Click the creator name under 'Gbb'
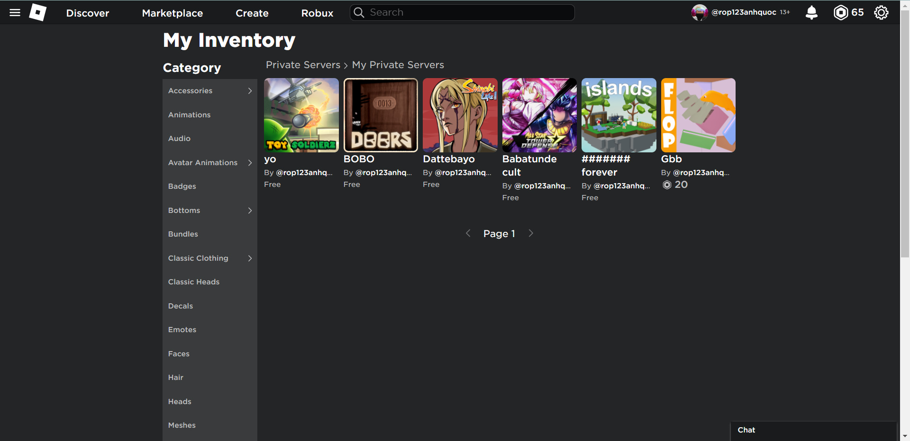 (x=701, y=173)
